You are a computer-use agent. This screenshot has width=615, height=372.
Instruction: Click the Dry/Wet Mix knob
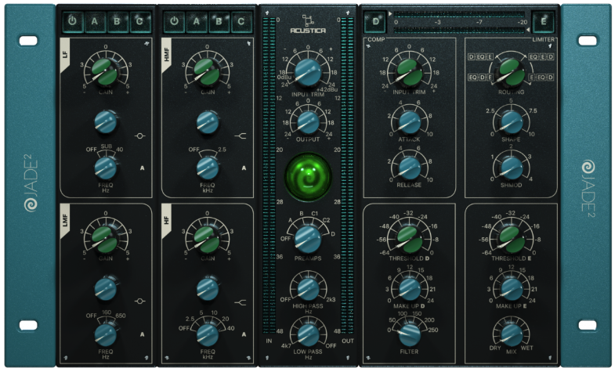pyautogui.click(x=511, y=333)
